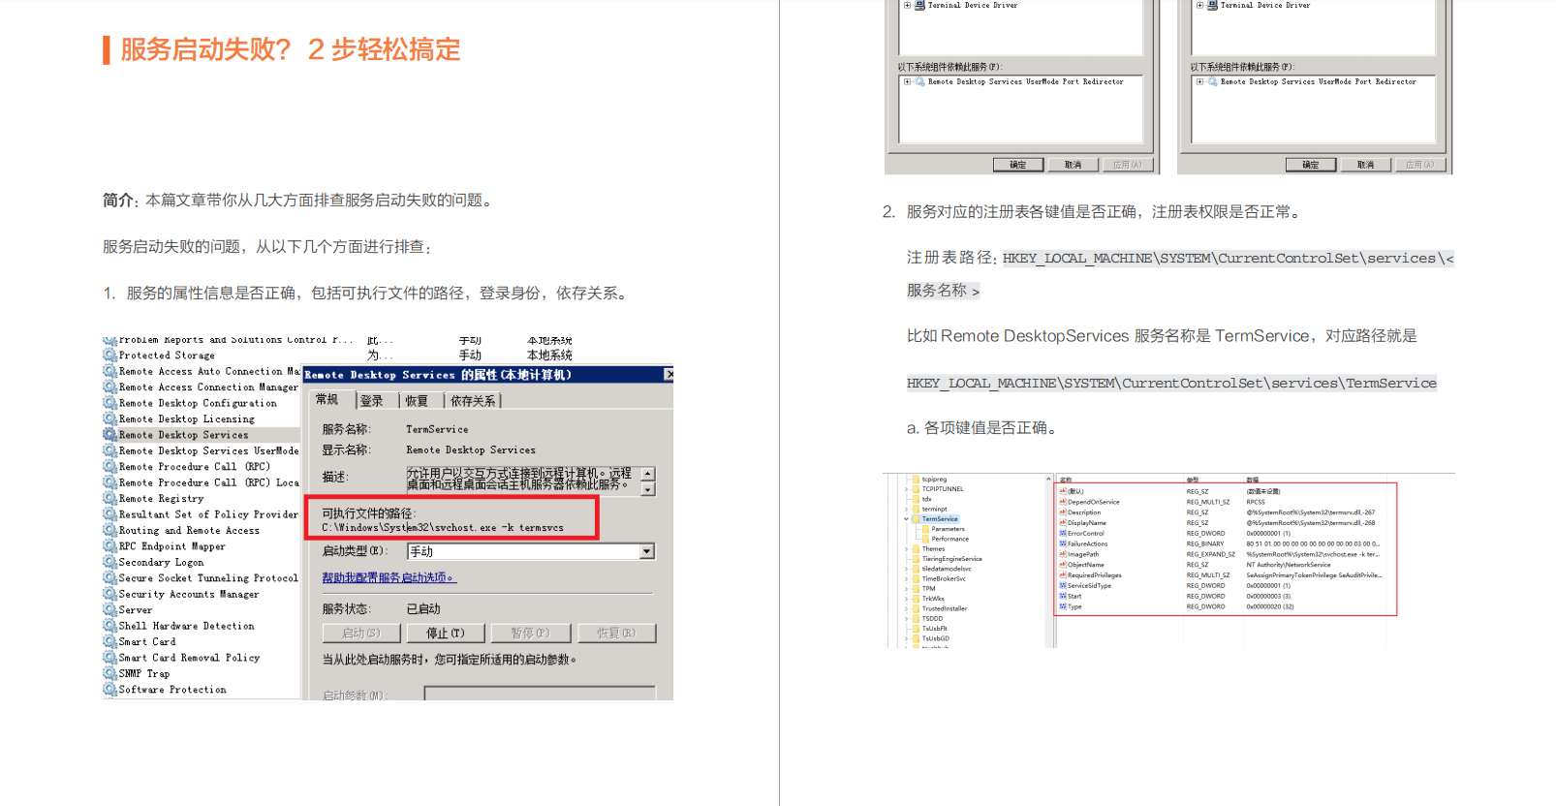Click the string value icon beside ImagePath
The image size is (1556, 806).
click(1063, 554)
